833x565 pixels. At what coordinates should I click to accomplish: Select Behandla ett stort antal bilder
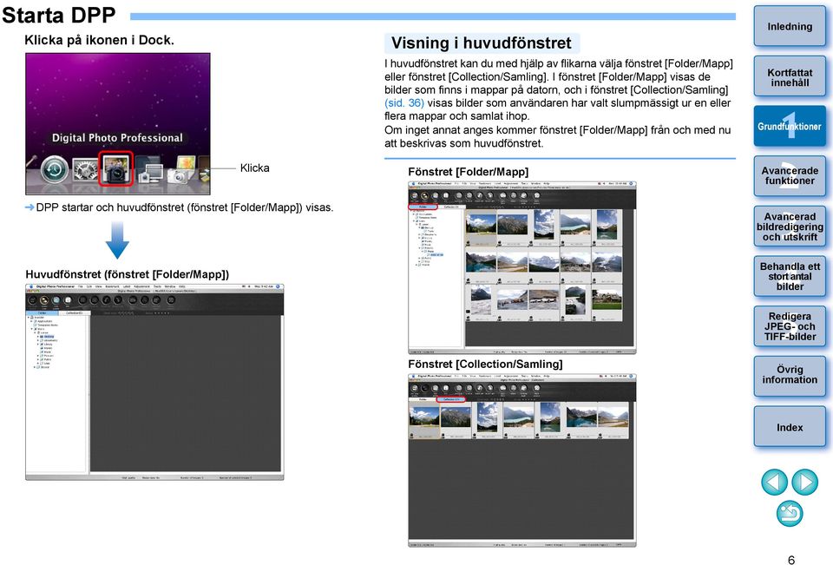(790, 276)
